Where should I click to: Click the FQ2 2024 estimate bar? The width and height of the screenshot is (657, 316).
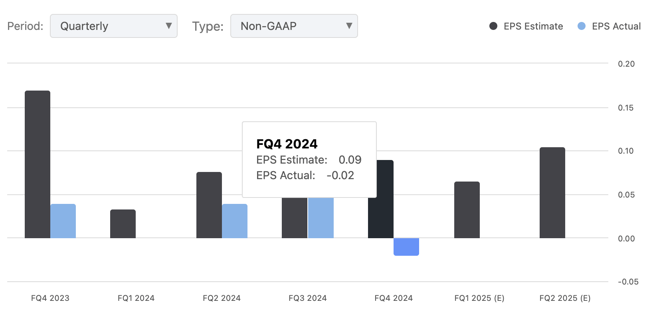click(209, 205)
